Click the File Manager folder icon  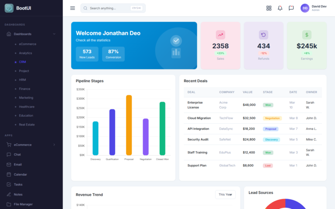9,204
